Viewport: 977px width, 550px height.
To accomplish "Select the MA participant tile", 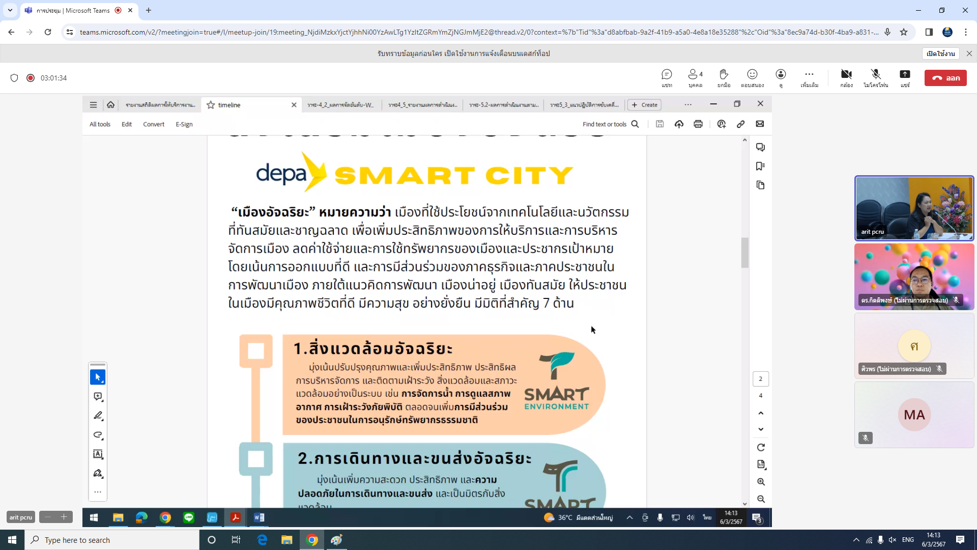I will click(914, 415).
